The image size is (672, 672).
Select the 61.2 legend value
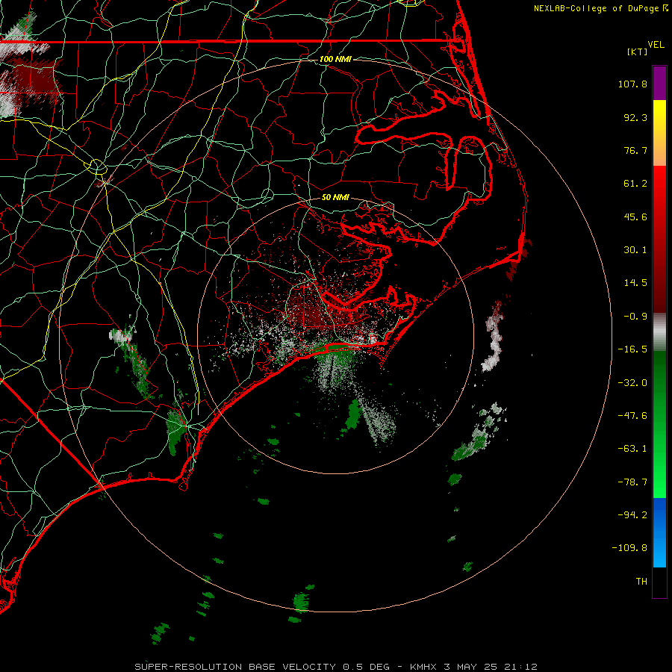tap(635, 184)
